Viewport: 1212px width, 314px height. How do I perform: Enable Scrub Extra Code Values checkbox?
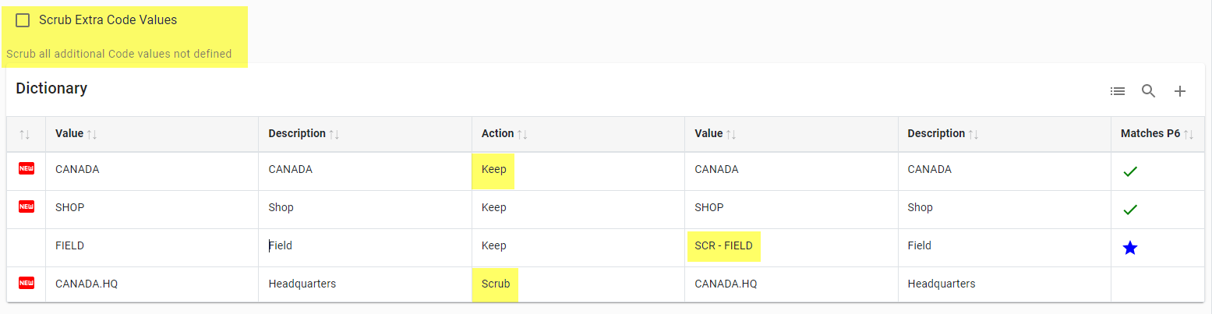23,20
